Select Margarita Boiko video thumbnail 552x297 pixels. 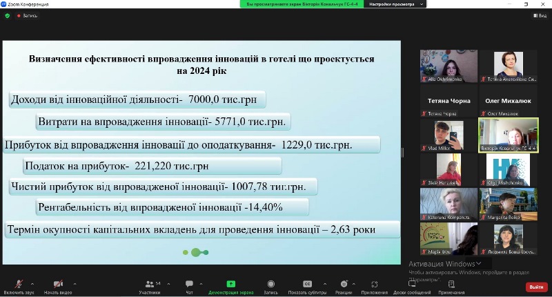[x=509, y=204]
